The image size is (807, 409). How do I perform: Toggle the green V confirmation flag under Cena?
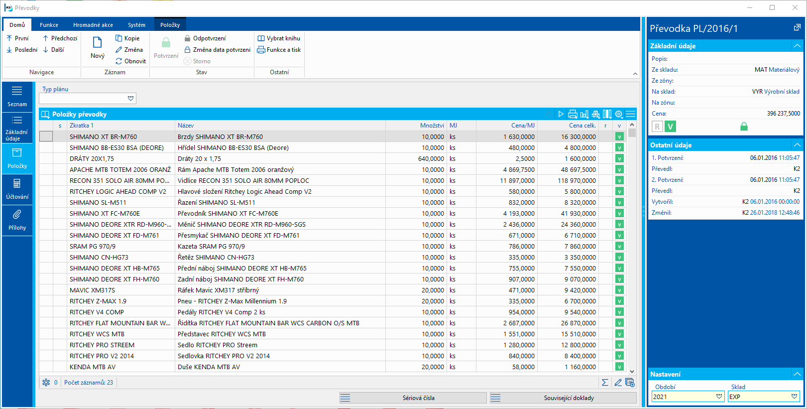click(671, 127)
